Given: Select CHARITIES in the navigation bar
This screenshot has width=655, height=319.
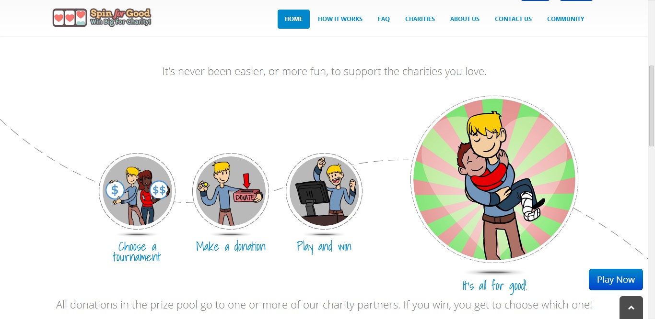Looking at the screenshot, I should 420,19.
